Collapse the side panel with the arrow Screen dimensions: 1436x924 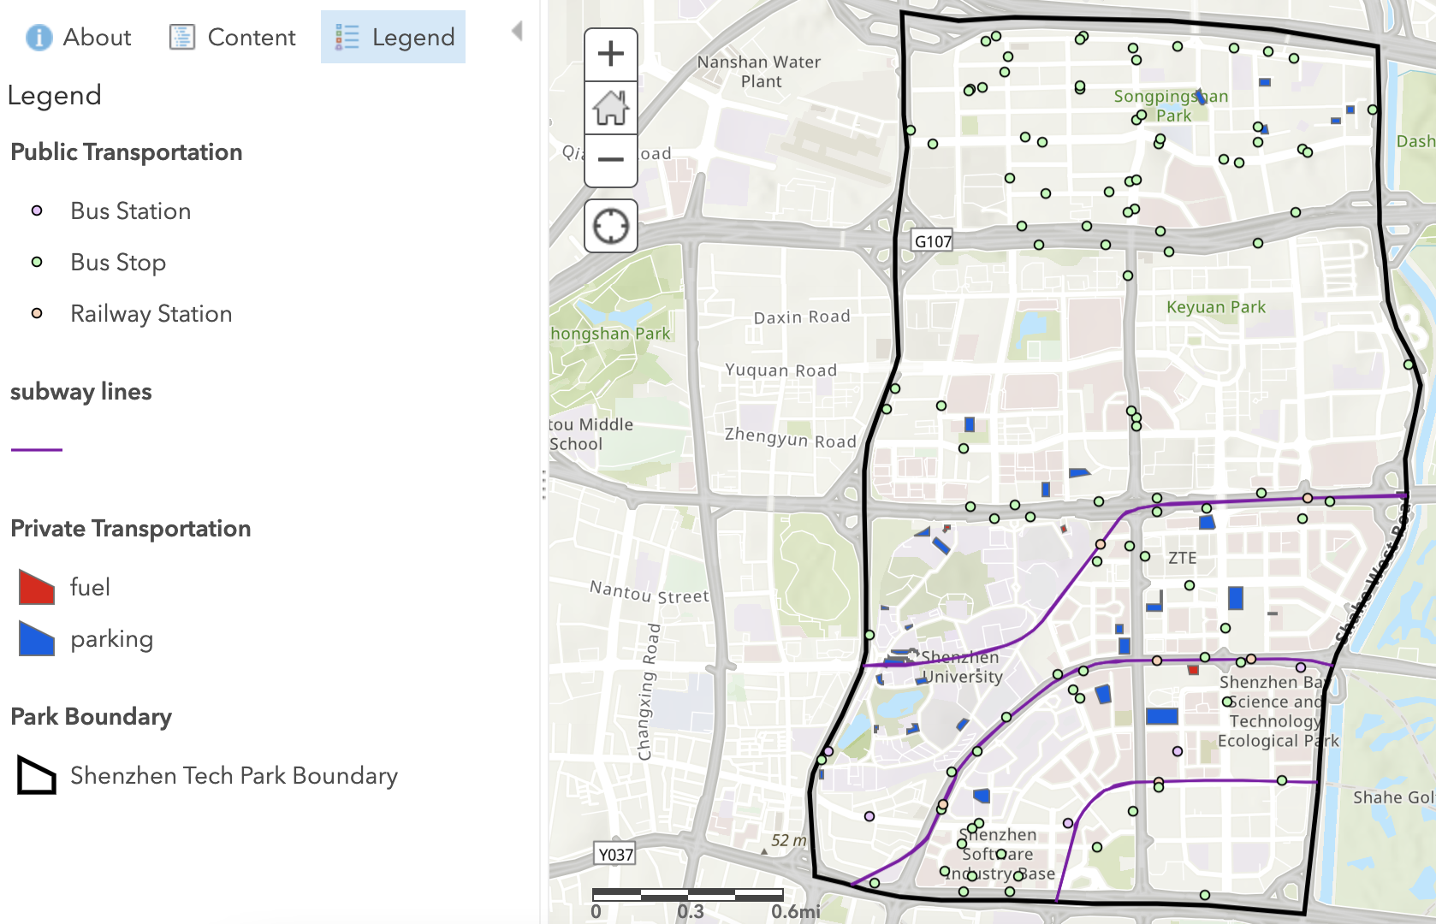coord(517,32)
